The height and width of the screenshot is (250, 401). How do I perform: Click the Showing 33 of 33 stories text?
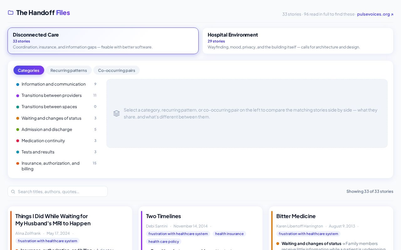[x=370, y=192]
